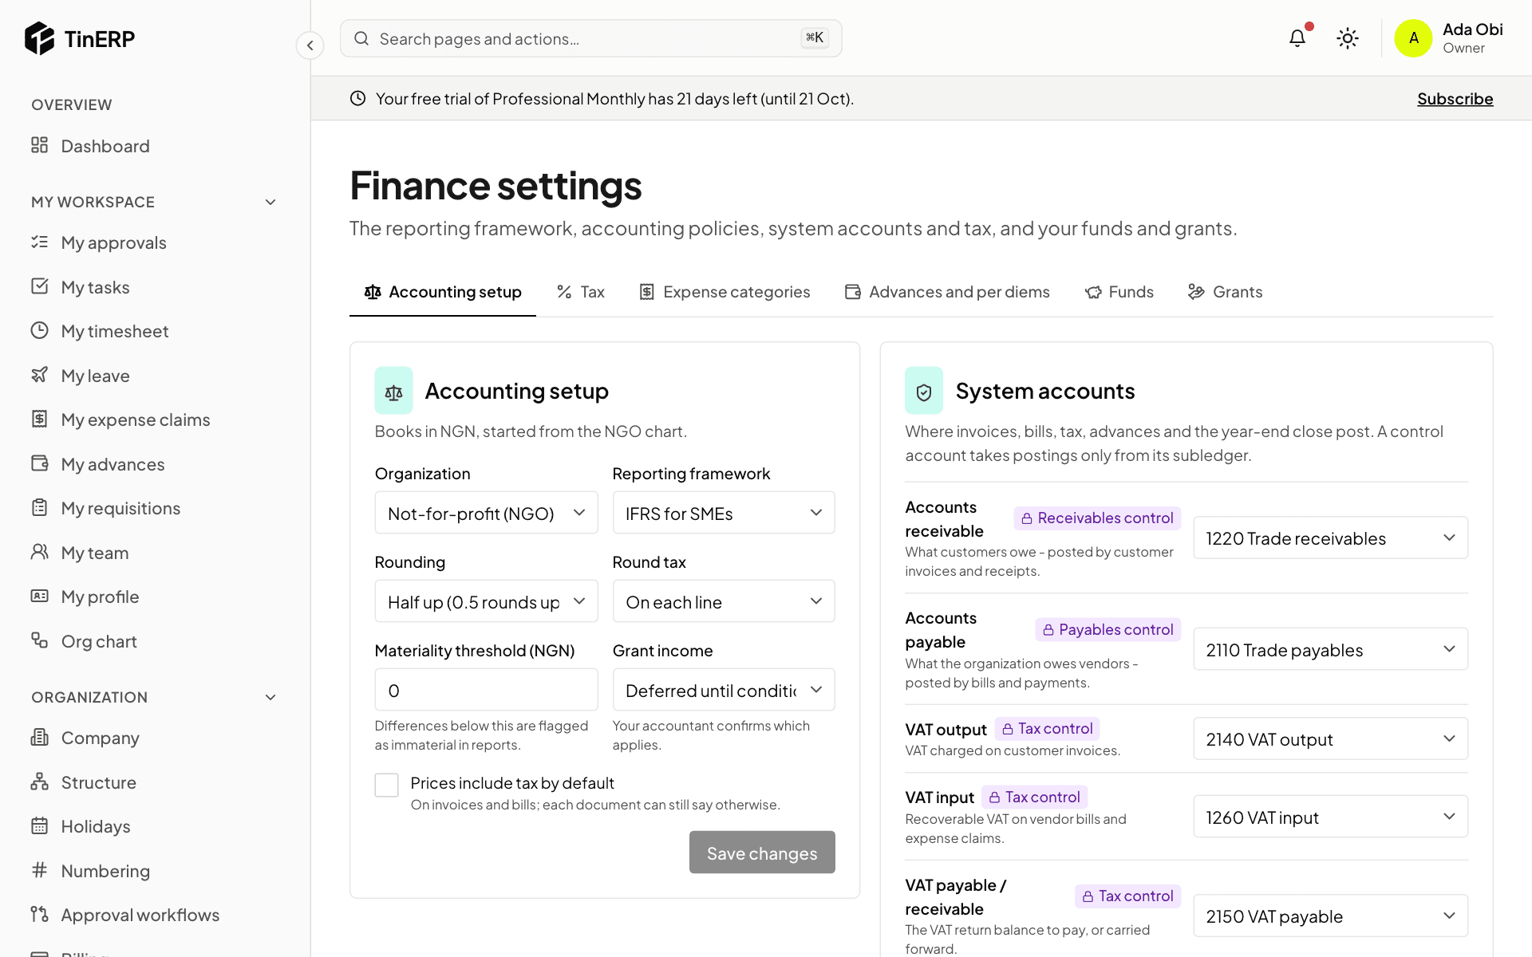
Task: Switch to the Expense categories tab
Action: pyautogui.click(x=725, y=292)
